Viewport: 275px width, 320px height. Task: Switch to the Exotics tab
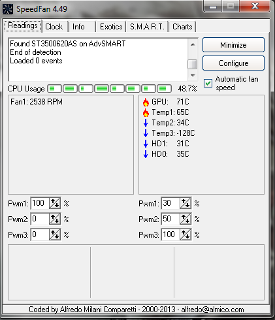pyautogui.click(x=111, y=27)
